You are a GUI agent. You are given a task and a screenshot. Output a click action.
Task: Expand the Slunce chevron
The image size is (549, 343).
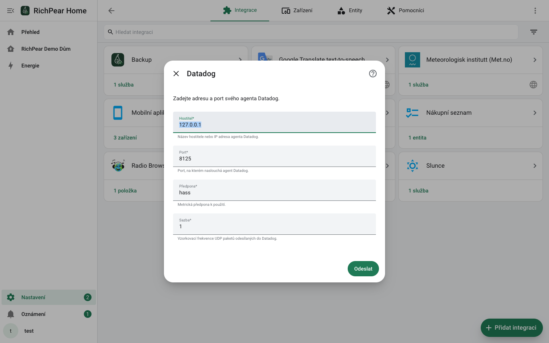[x=535, y=166]
